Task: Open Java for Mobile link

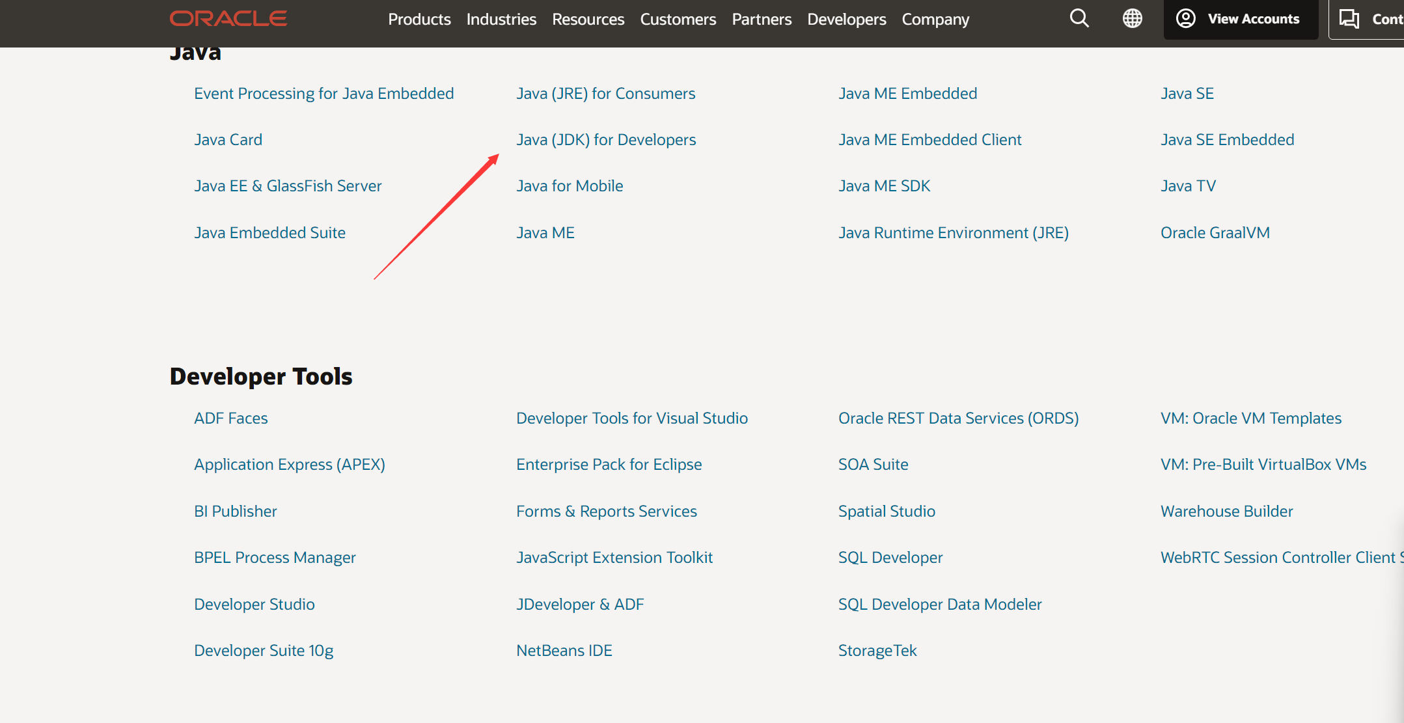Action: tap(570, 186)
